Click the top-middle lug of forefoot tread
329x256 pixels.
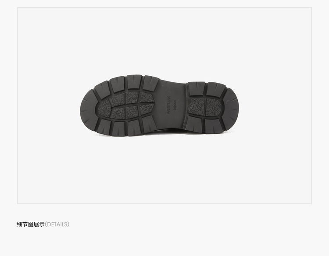click(x=134, y=82)
